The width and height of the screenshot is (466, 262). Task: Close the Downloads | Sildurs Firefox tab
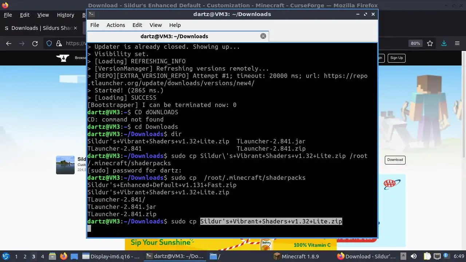point(75,28)
